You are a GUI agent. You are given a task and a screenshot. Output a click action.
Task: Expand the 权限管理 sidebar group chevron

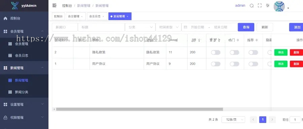click(42, 117)
